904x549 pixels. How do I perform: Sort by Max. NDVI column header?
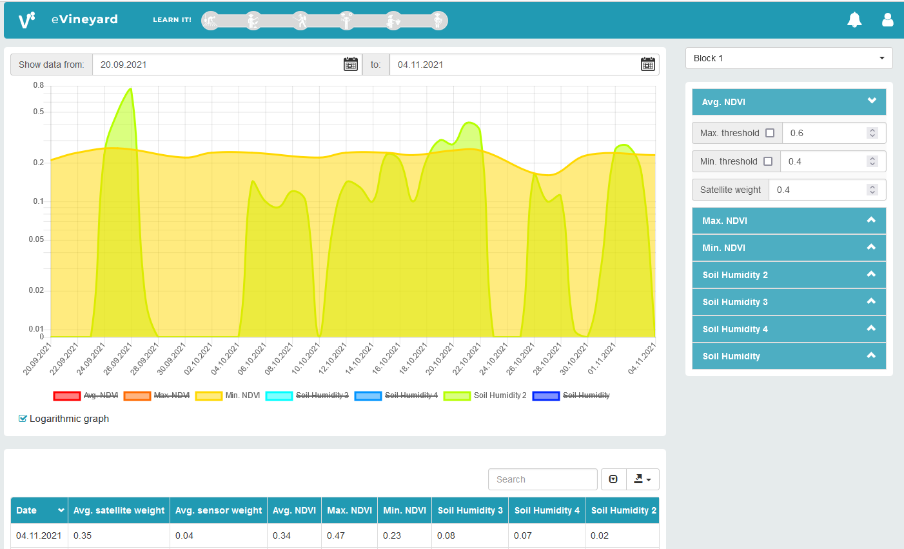349,510
